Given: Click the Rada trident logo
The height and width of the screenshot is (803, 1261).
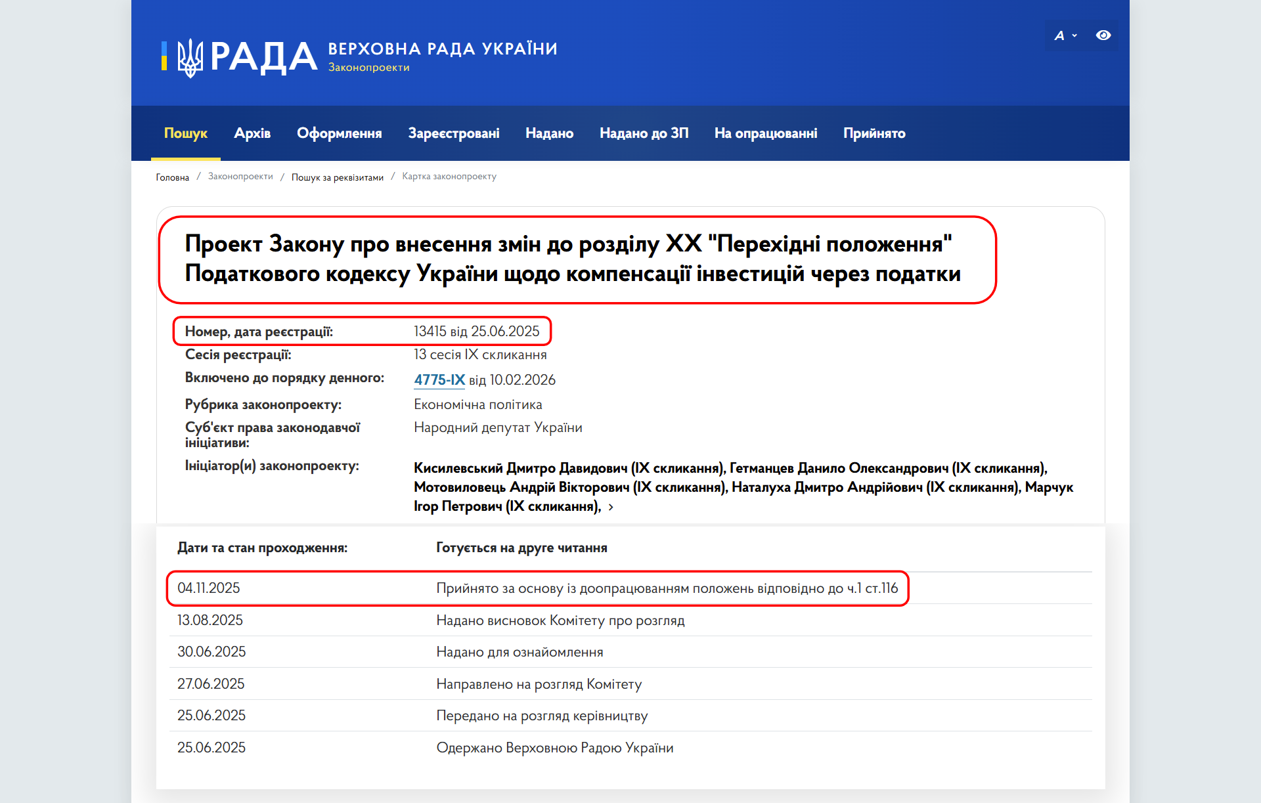Looking at the screenshot, I should click(190, 57).
